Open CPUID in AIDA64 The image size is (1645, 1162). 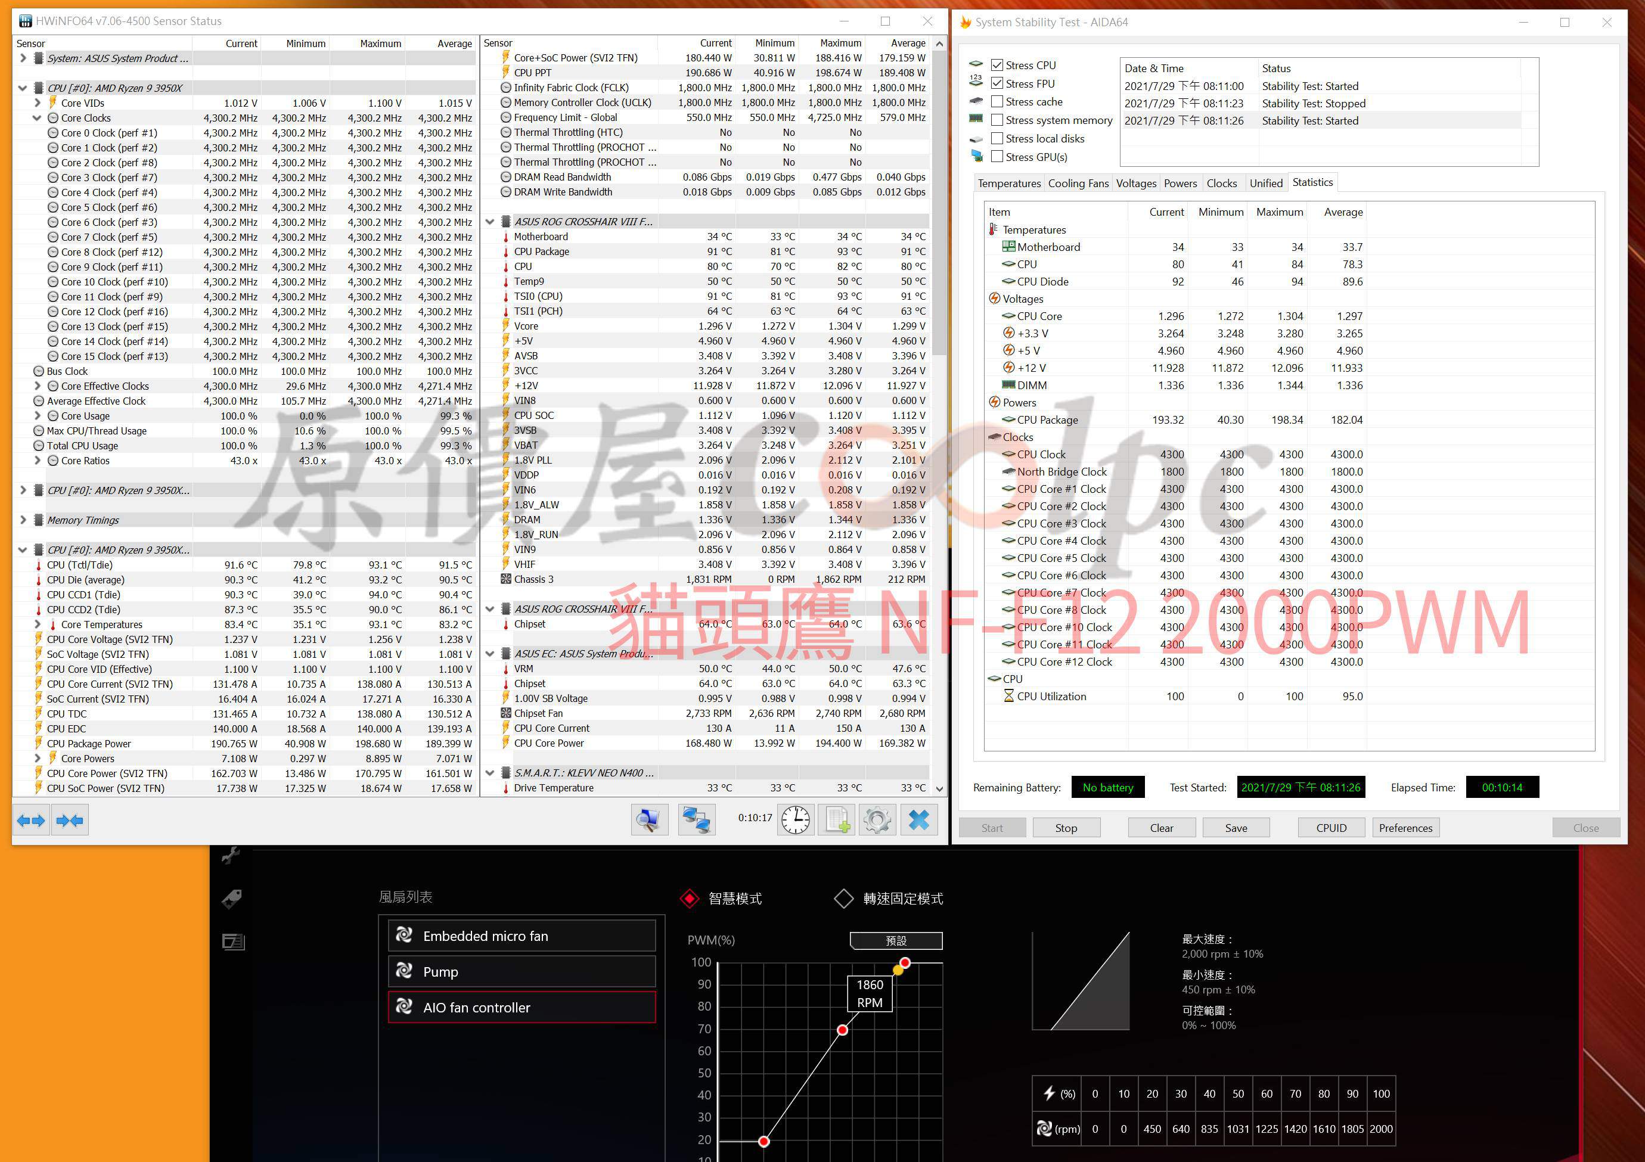pyautogui.click(x=1331, y=828)
